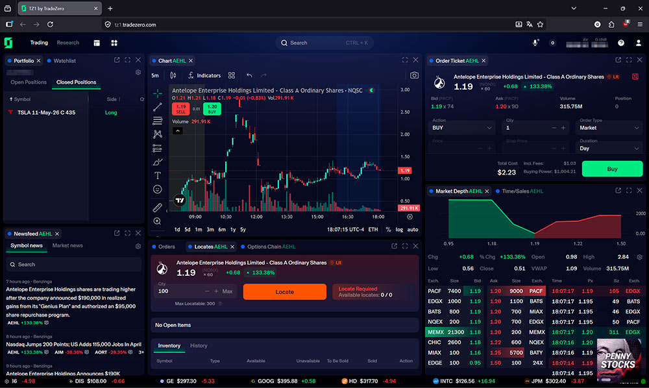This screenshot has height=388, width=649.
Task: Select the trend line drawing tool
Action: (x=157, y=107)
